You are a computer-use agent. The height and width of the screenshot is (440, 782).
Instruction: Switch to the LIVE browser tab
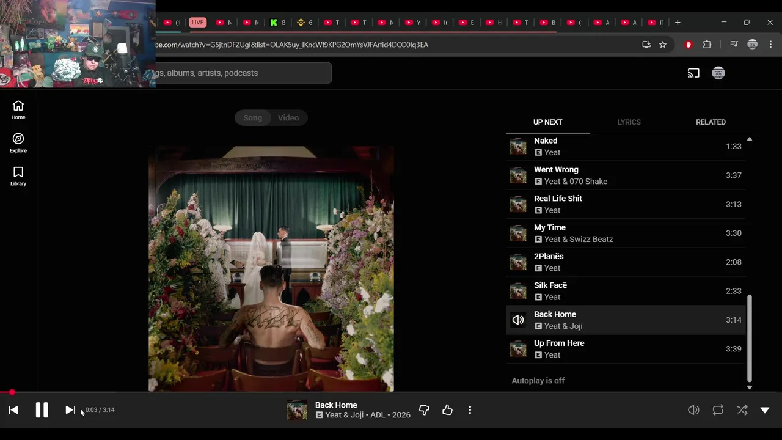point(197,23)
